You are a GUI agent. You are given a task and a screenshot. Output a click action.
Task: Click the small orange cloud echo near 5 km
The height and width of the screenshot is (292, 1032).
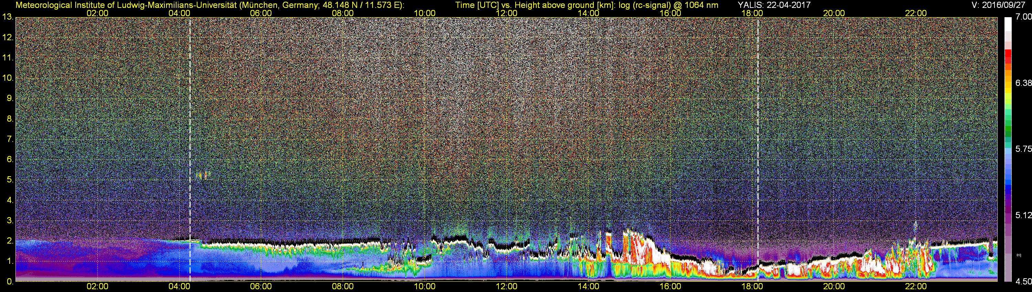pos(204,175)
